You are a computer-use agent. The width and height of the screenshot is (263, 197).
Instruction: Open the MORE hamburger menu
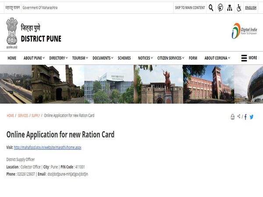249,58
